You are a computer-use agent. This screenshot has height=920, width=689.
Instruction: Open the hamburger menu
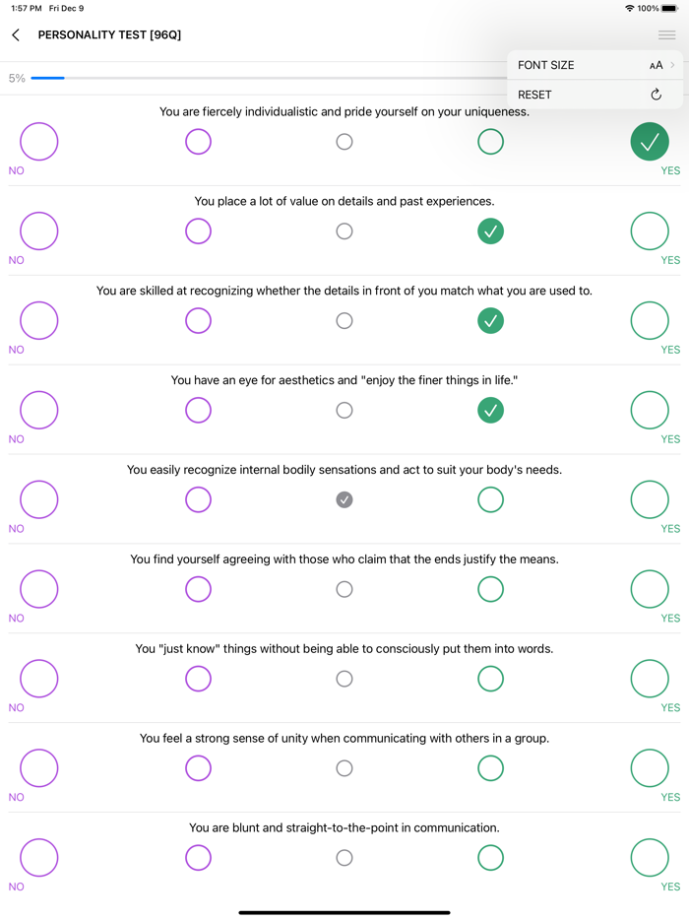click(667, 34)
